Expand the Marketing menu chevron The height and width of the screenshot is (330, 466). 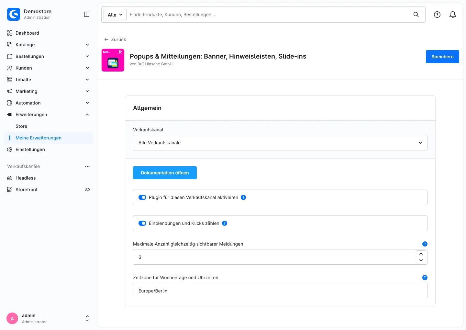[87, 91]
